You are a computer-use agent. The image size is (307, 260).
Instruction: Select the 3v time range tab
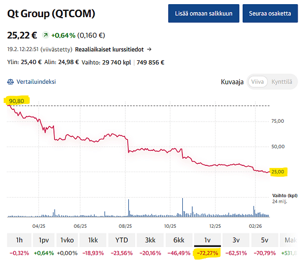(x=236, y=240)
